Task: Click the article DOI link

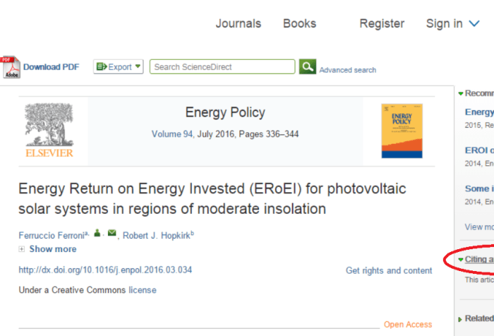Action: [105, 270]
